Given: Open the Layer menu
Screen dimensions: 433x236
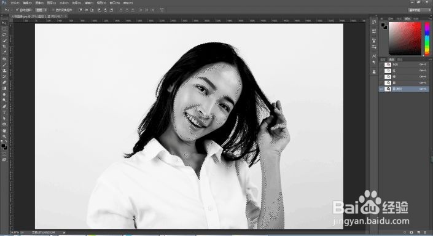Looking at the screenshot, I should pyautogui.click(x=52, y=2).
